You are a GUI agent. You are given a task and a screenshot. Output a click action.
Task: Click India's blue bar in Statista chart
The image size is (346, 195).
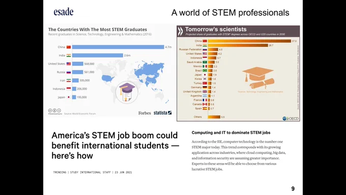98,55
